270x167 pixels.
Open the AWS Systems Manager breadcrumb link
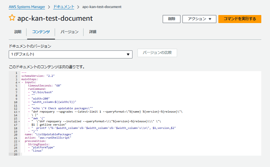[27, 7]
